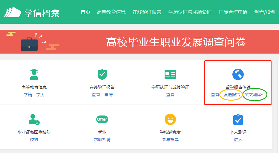Click 申请 under 在线验证报告
The image size is (279, 153).
coord(108,95)
